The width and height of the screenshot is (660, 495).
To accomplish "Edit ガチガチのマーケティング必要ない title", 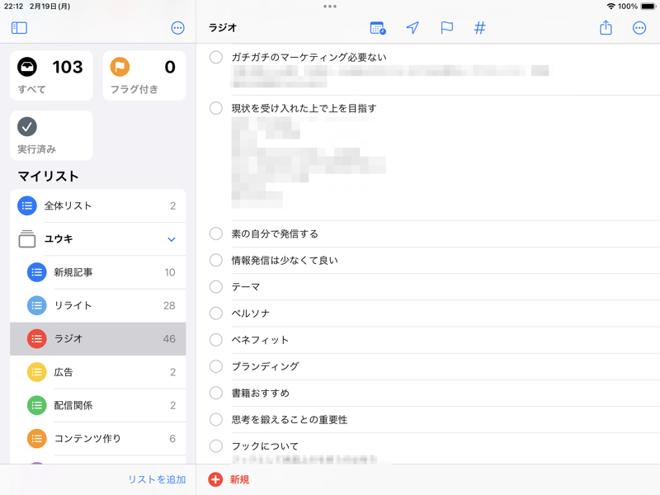I will tap(309, 57).
